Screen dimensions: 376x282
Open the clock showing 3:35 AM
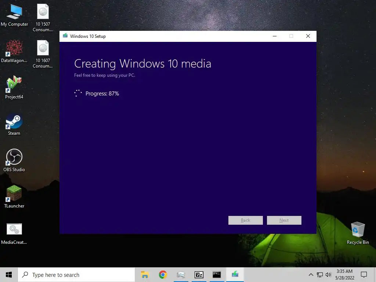click(x=344, y=275)
